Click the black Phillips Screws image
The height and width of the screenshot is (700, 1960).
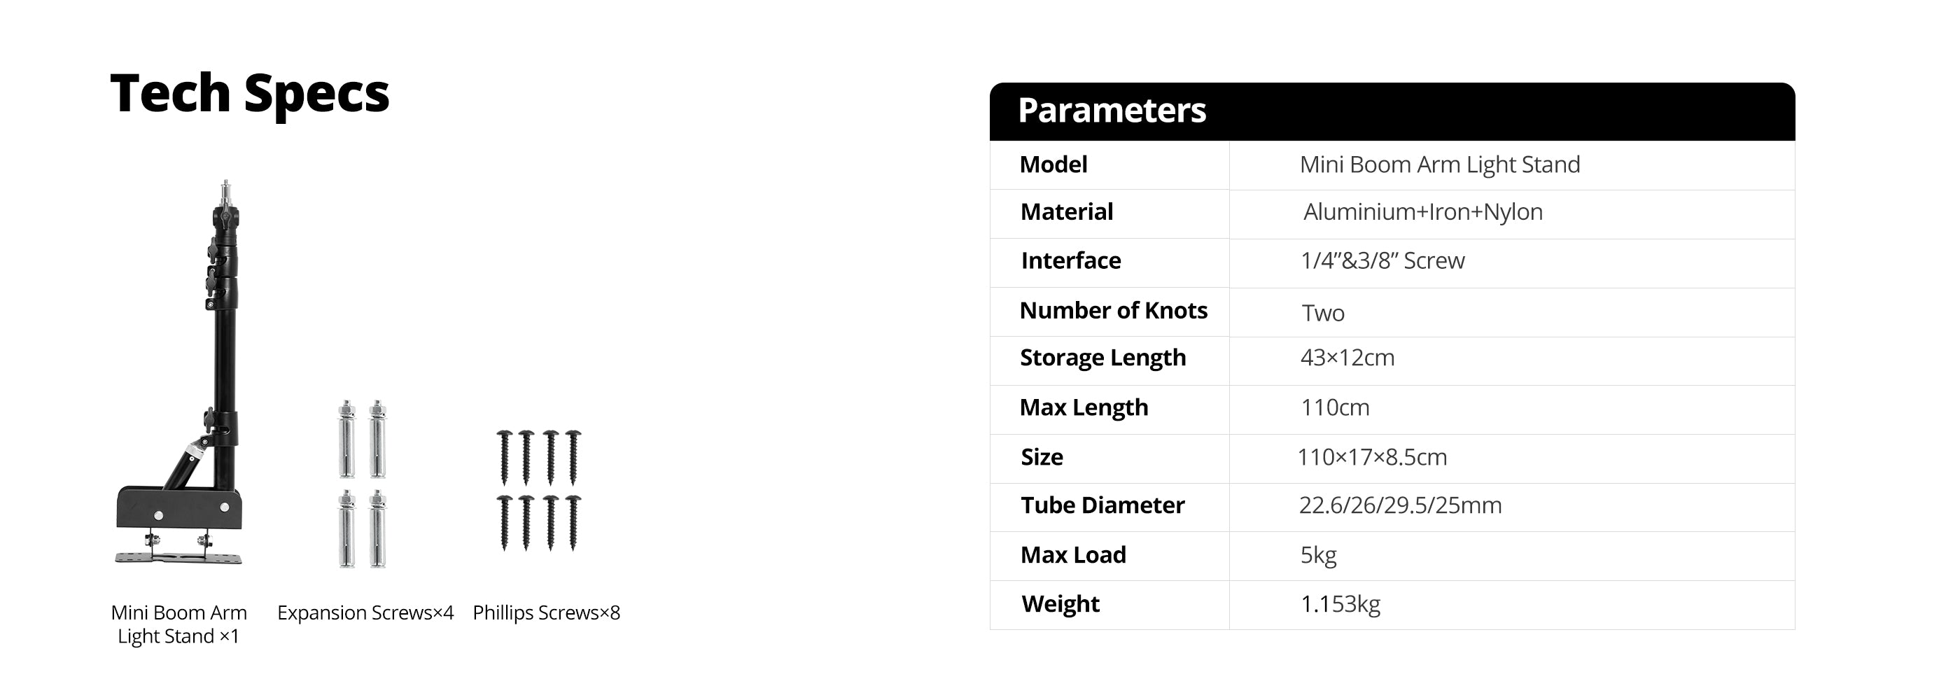(539, 489)
